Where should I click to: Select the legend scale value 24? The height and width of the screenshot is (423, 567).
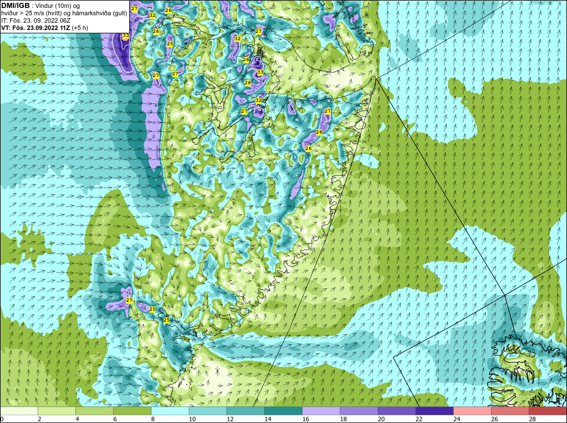(x=457, y=419)
